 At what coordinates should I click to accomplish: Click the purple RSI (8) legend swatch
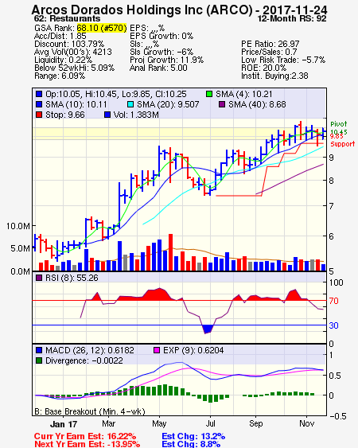tap(39, 278)
